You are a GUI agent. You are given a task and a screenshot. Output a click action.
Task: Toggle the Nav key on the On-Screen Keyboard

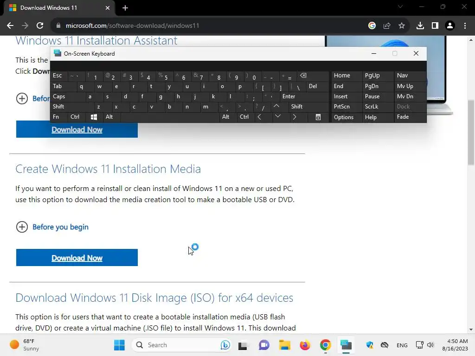pos(410,76)
